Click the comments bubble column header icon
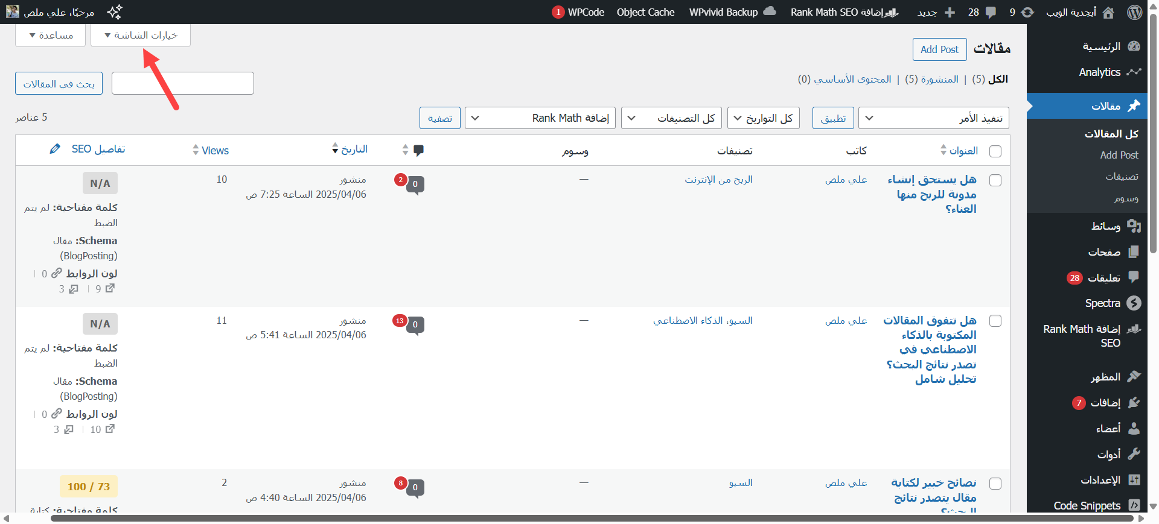The height and width of the screenshot is (524, 1159). (418, 150)
